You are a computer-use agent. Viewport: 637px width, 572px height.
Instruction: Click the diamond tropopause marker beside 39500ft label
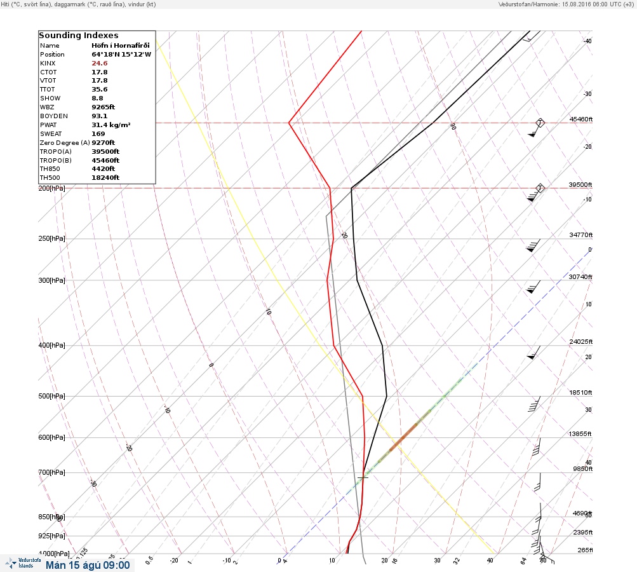(x=540, y=188)
